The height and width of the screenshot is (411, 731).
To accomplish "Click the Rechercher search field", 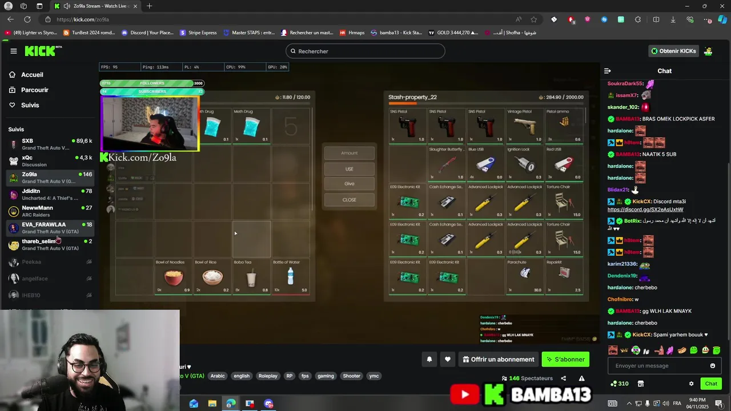I will pyautogui.click(x=365, y=51).
